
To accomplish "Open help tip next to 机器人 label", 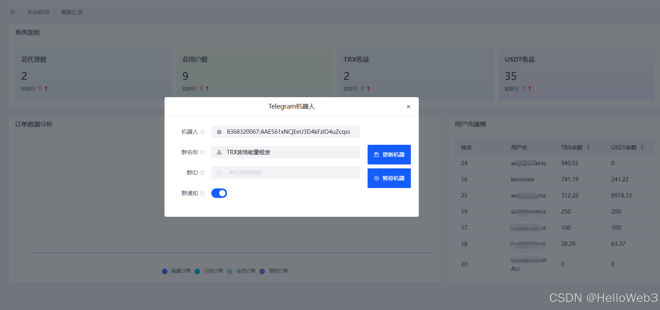I will pos(202,132).
